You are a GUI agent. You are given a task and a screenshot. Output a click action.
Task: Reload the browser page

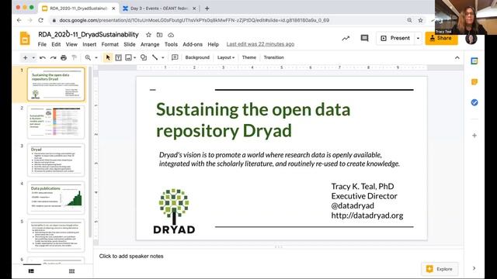point(40,20)
